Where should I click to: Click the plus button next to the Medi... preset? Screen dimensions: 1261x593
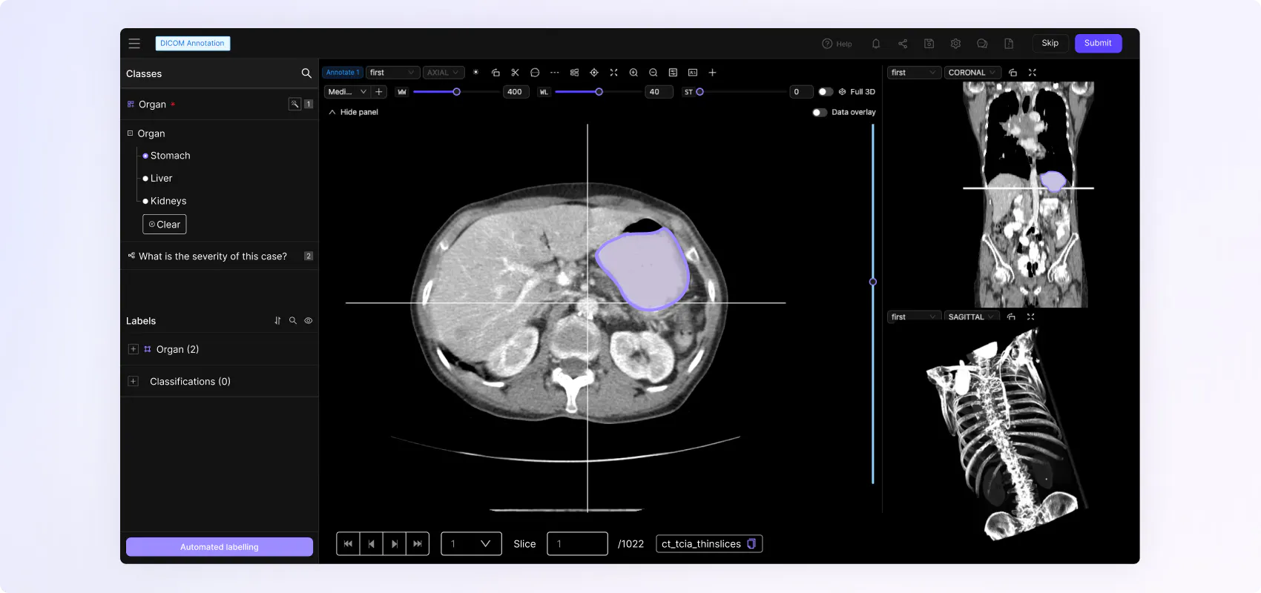click(379, 92)
